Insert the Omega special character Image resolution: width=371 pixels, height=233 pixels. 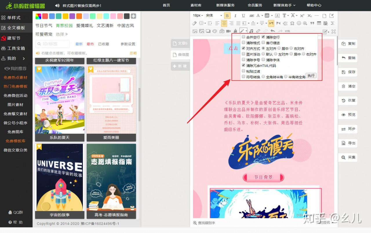click(292, 23)
